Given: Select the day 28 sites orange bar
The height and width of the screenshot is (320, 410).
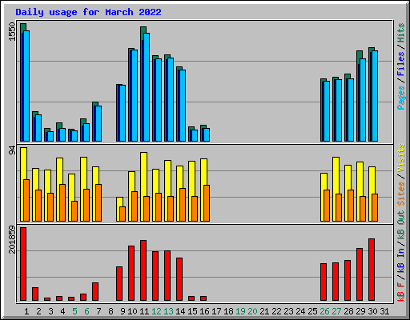Looking at the screenshot, I should [351, 206].
